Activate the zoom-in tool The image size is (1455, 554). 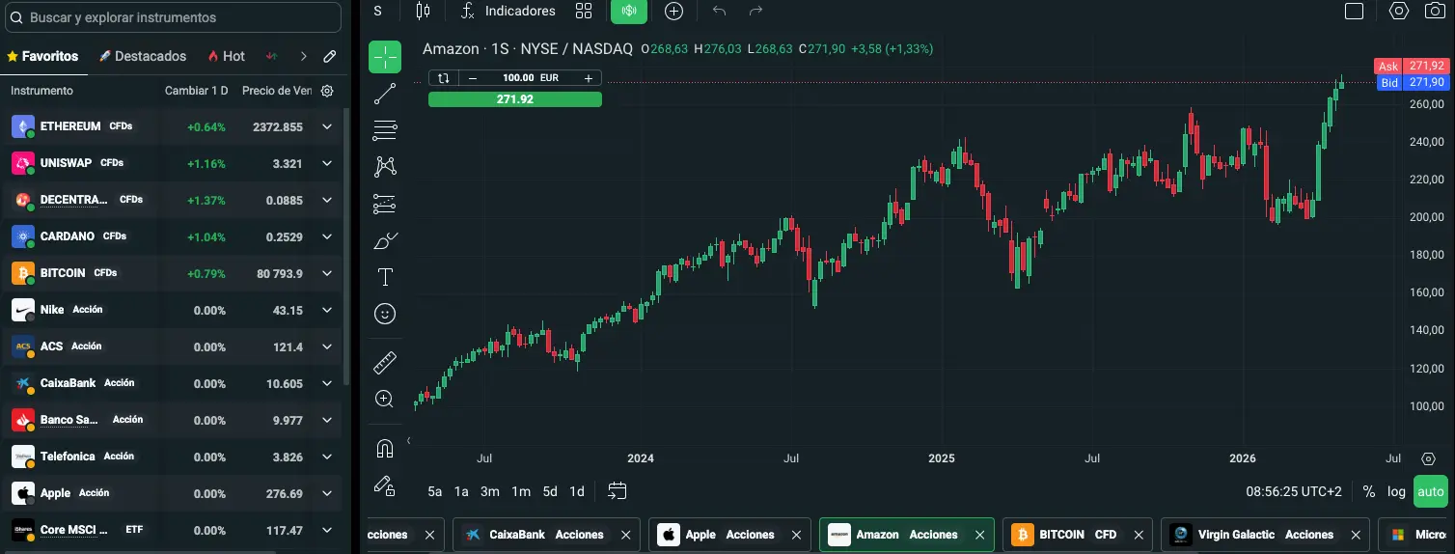[x=385, y=399]
